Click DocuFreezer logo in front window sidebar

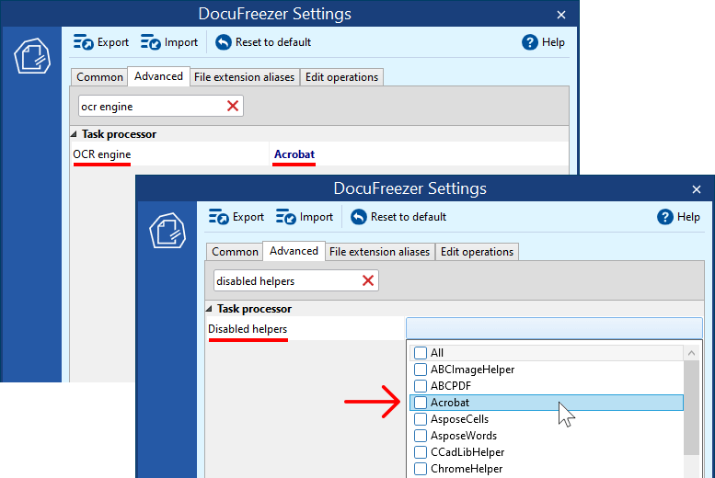point(167,231)
